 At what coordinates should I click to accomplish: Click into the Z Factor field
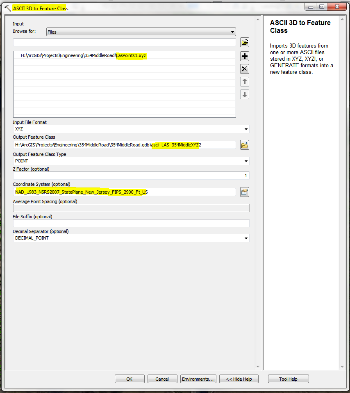click(x=131, y=176)
